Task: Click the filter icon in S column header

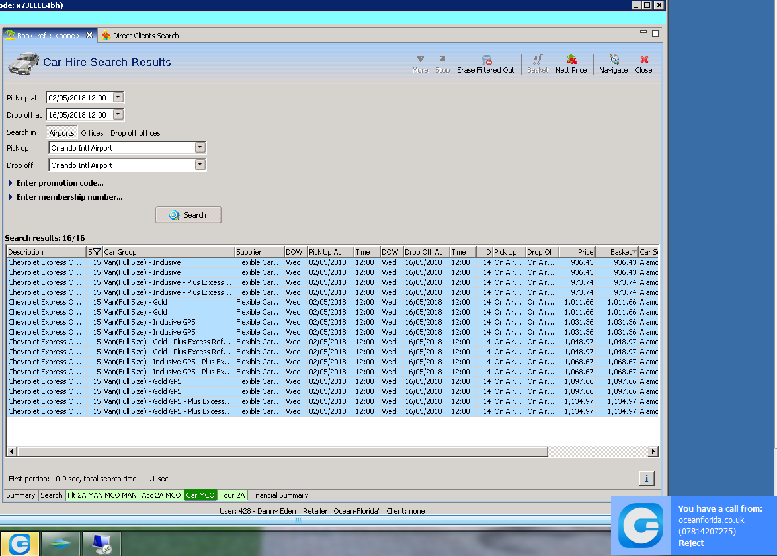Action: (x=97, y=251)
